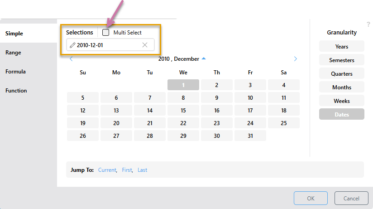The image size is (373, 209).
Task: Open the Function tab
Action: (16, 91)
